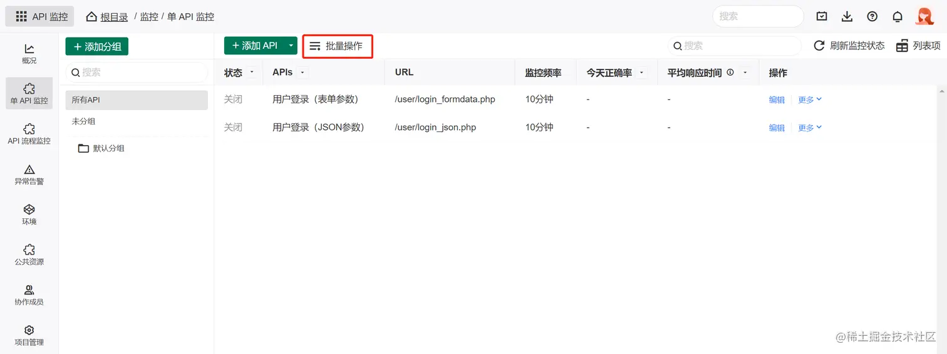The image size is (947, 354).
Task: Click 关闭 status of 用户登录（JSON参数）
Action: pos(233,127)
